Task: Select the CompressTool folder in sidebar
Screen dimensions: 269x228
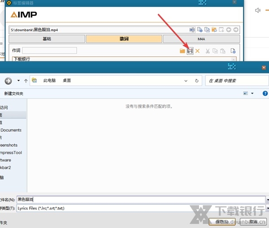Action: pos(11,153)
